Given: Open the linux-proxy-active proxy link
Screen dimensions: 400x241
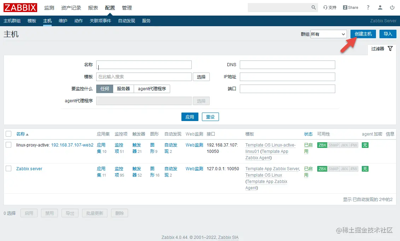Looking at the screenshot, I should point(33,145).
